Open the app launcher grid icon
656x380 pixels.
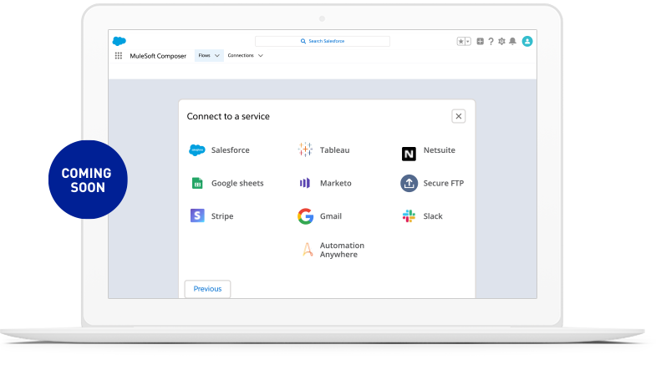coord(118,56)
